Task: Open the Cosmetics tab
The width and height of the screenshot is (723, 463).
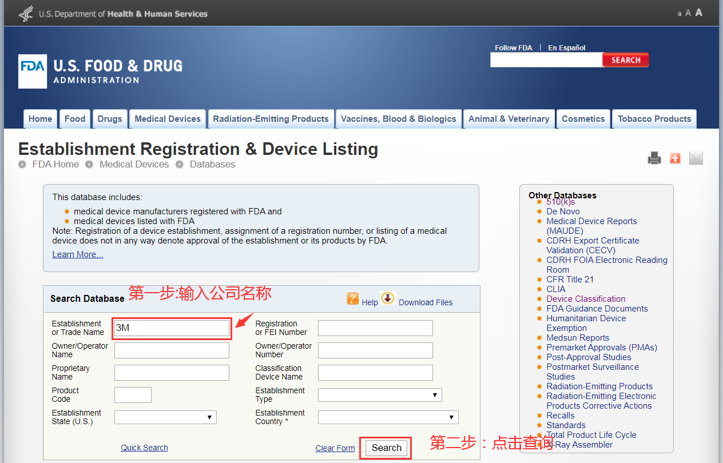Action: [x=583, y=119]
